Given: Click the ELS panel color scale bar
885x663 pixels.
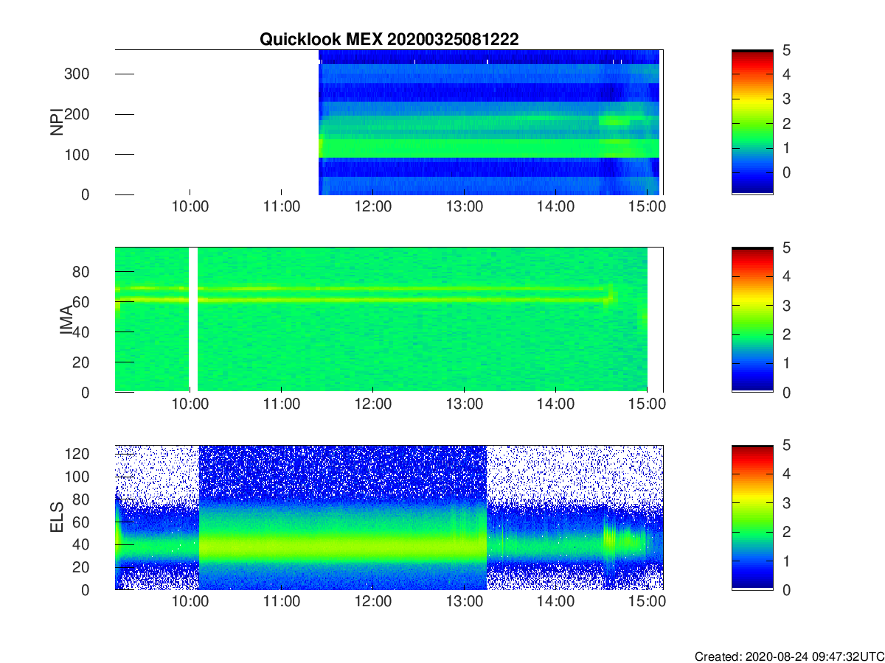Looking at the screenshot, I should pos(752,517).
